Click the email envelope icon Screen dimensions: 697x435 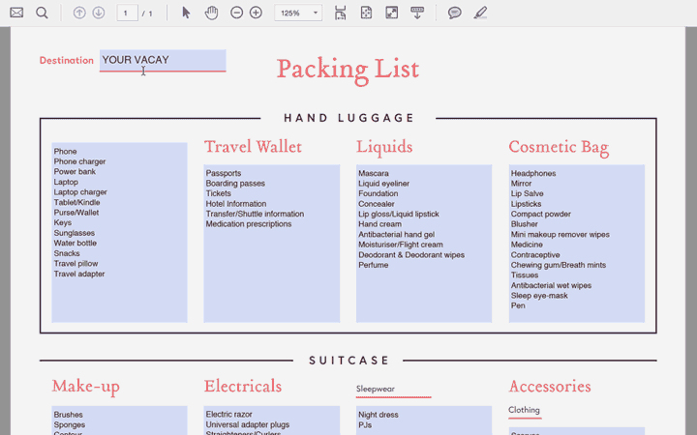(x=16, y=13)
